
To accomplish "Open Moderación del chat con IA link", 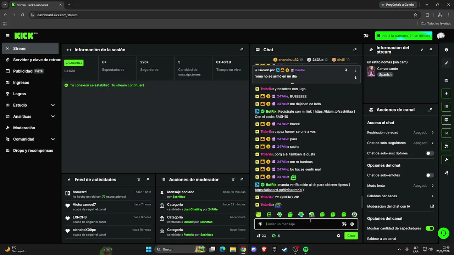I will [x=400, y=206].
